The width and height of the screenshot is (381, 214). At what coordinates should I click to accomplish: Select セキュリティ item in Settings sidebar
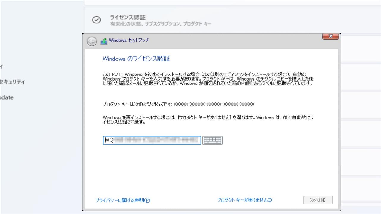click(12, 82)
